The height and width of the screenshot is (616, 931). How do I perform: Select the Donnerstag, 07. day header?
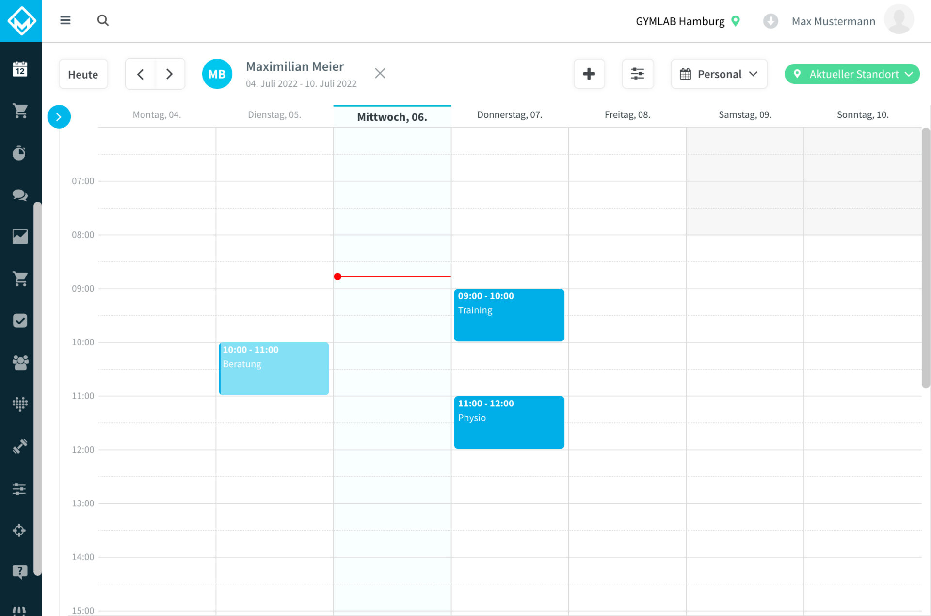coord(510,115)
